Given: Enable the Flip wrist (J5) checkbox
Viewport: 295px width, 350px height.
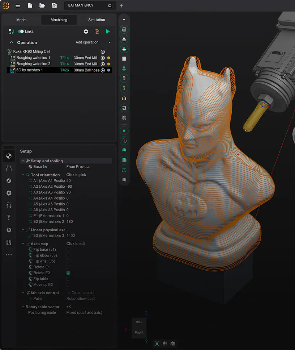Looking at the screenshot, I should 68,261.
